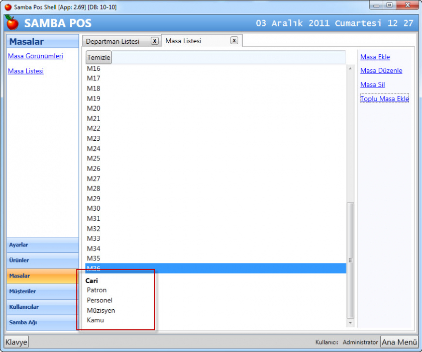Select table M27 in the list

click(x=216, y=179)
